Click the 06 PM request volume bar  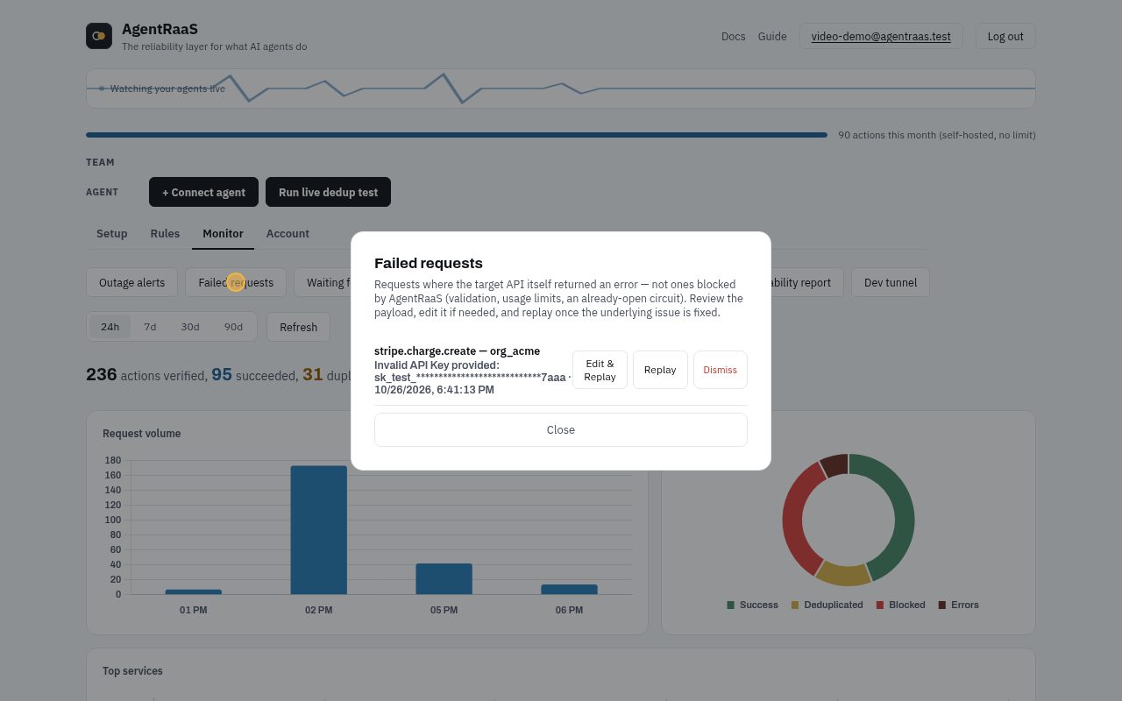(569, 589)
